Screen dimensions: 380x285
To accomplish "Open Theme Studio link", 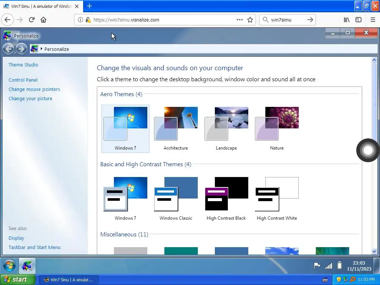I will click(x=23, y=65).
